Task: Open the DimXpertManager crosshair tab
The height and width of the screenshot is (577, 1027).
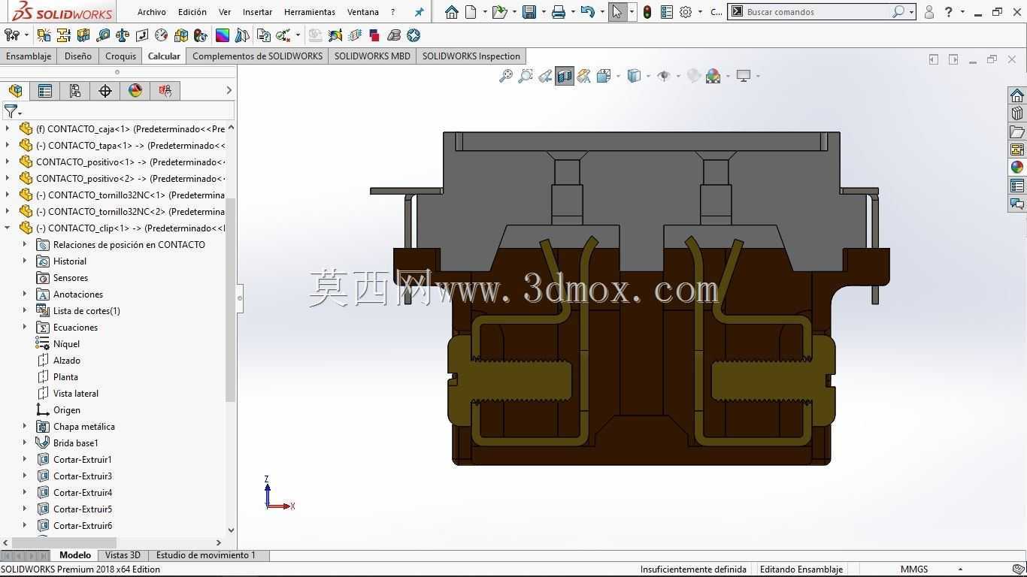Action: tap(105, 91)
